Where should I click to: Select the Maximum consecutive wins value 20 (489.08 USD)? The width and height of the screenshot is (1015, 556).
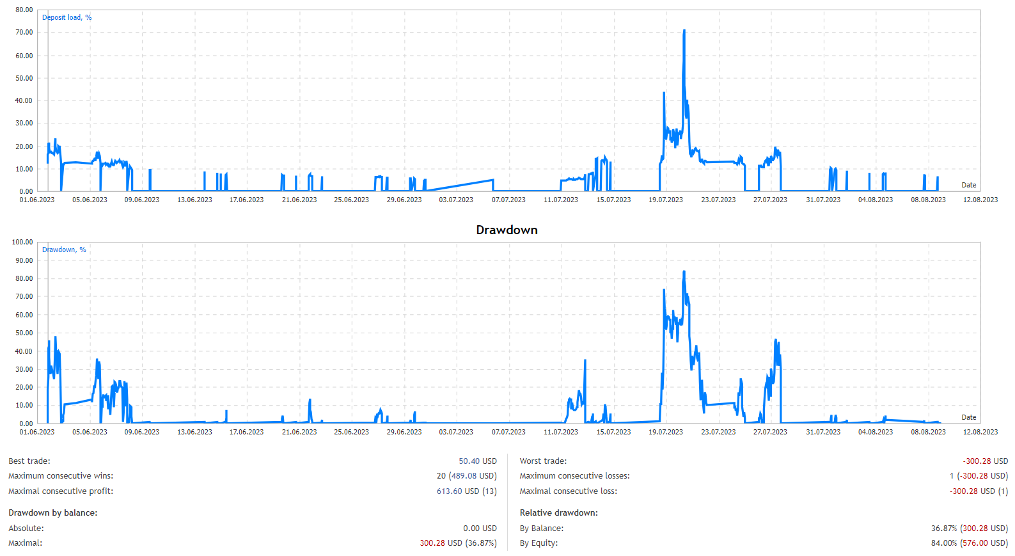[466, 476]
